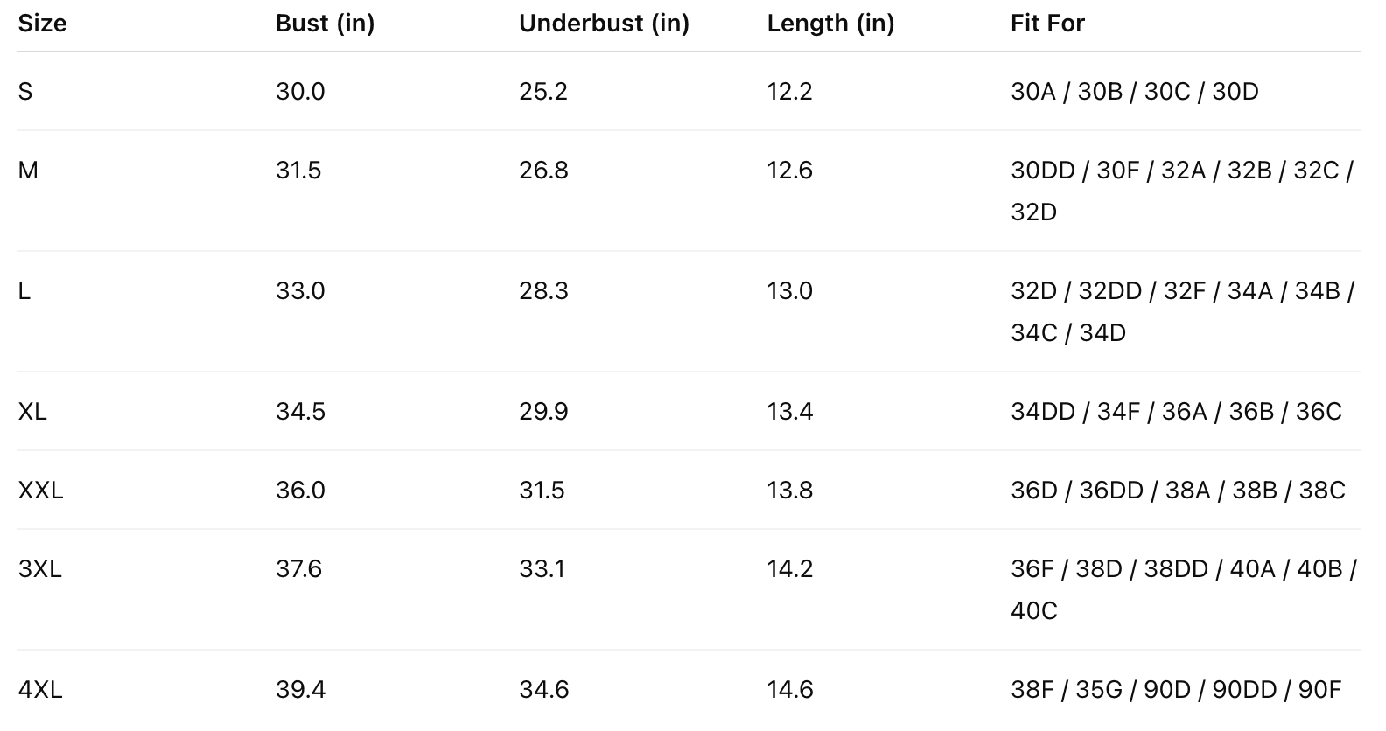Click the 33.1 underbust value for 3XL
The height and width of the screenshot is (731, 1386).
(x=542, y=569)
